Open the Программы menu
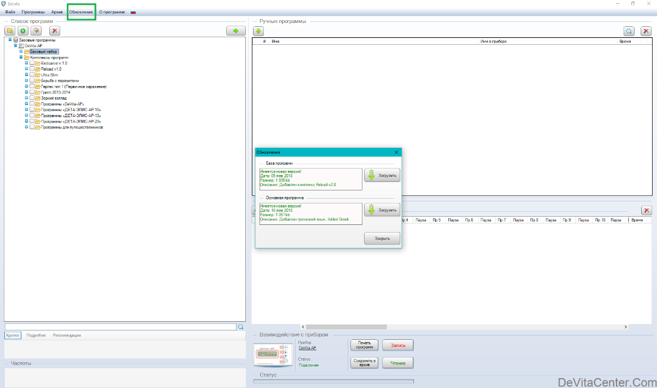Viewport: 657px width, 388px height. click(33, 12)
